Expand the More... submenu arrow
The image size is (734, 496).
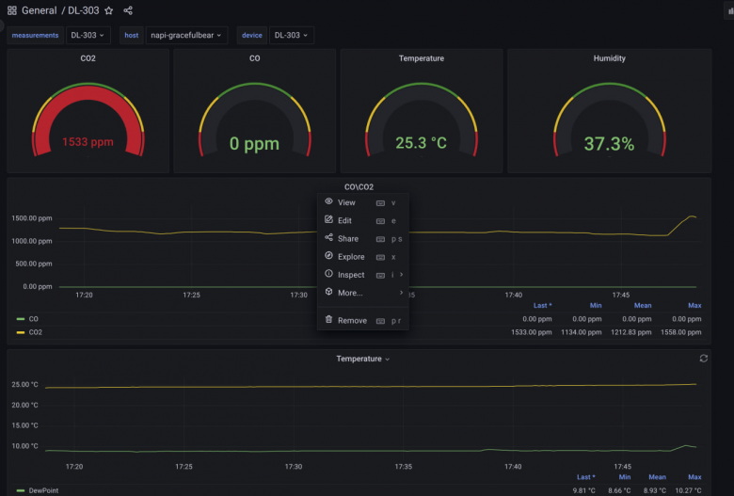401,293
